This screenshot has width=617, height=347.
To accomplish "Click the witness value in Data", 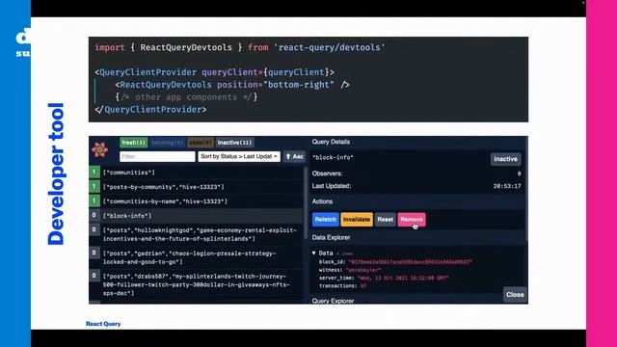I will (363, 270).
